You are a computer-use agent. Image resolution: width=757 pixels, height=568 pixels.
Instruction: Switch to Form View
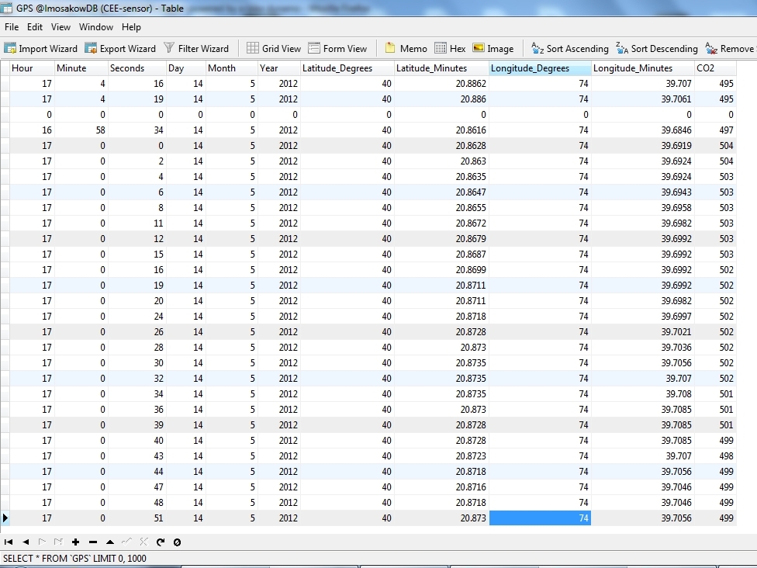pos(337,48)
